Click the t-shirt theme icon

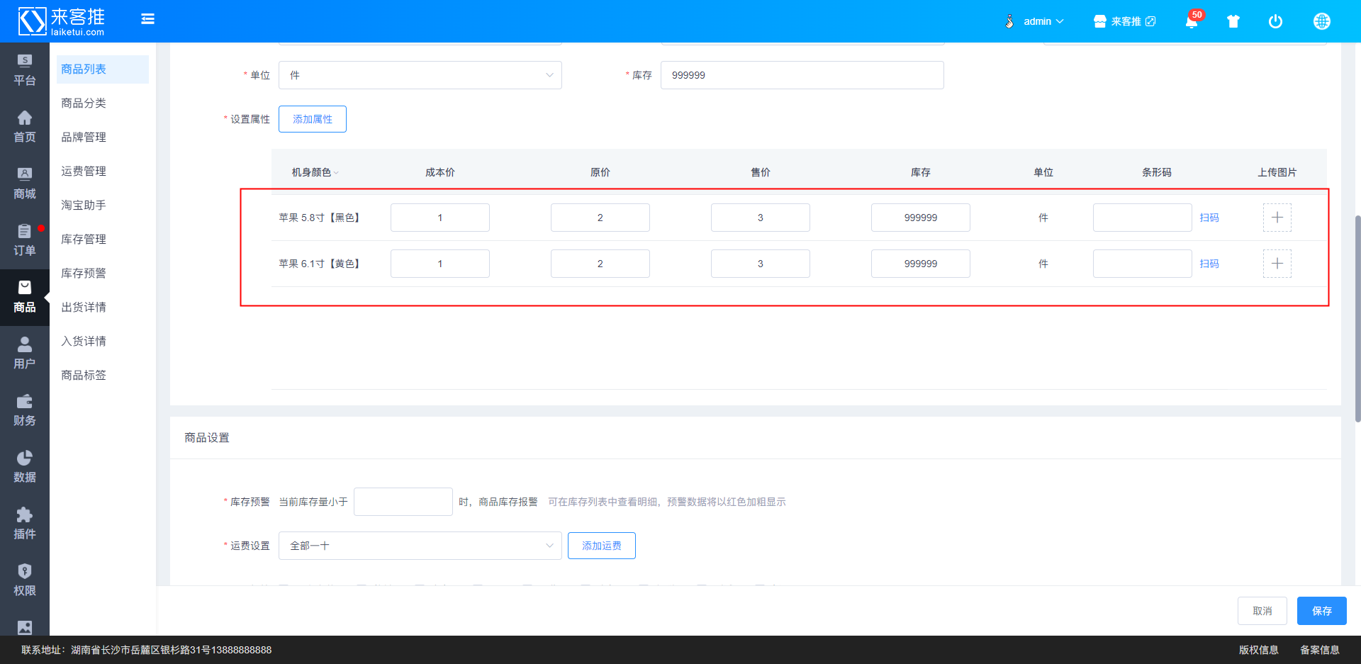click(1233, 21)
